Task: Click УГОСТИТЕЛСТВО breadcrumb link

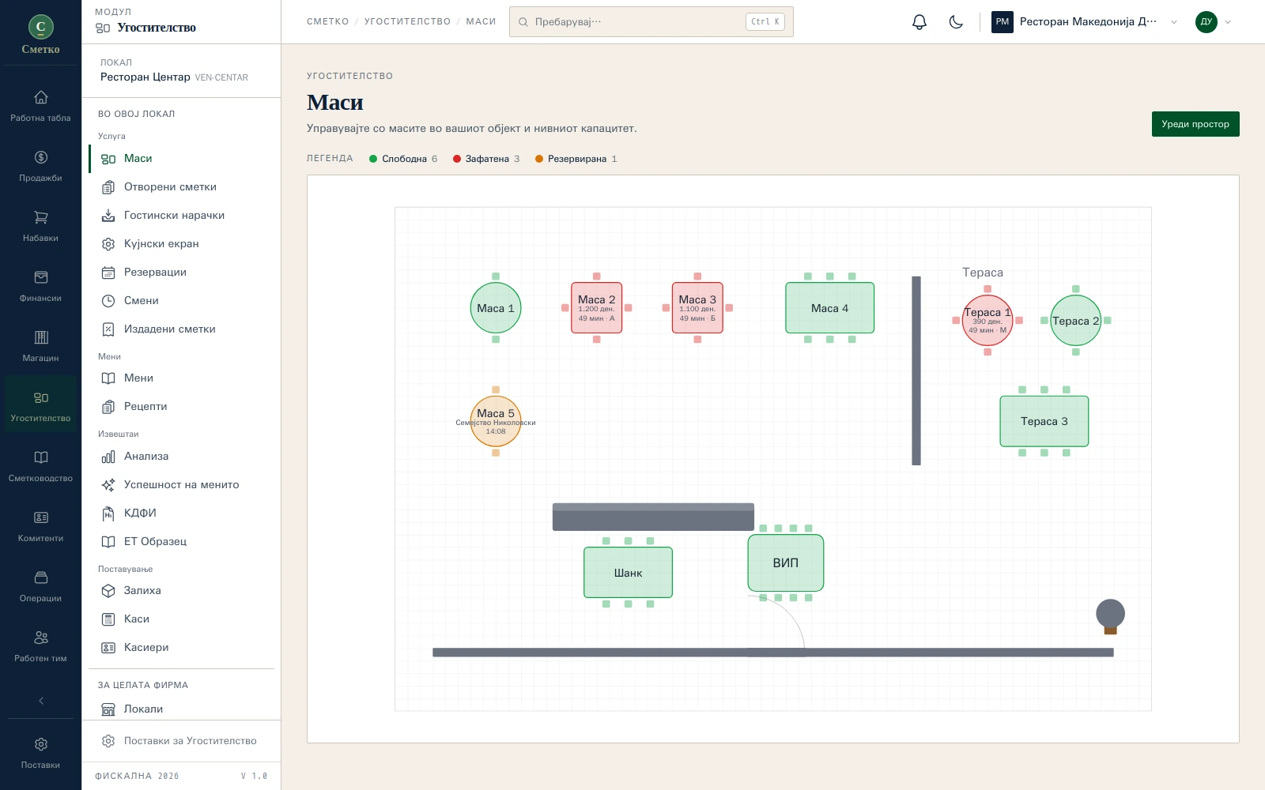Action: 407,22
